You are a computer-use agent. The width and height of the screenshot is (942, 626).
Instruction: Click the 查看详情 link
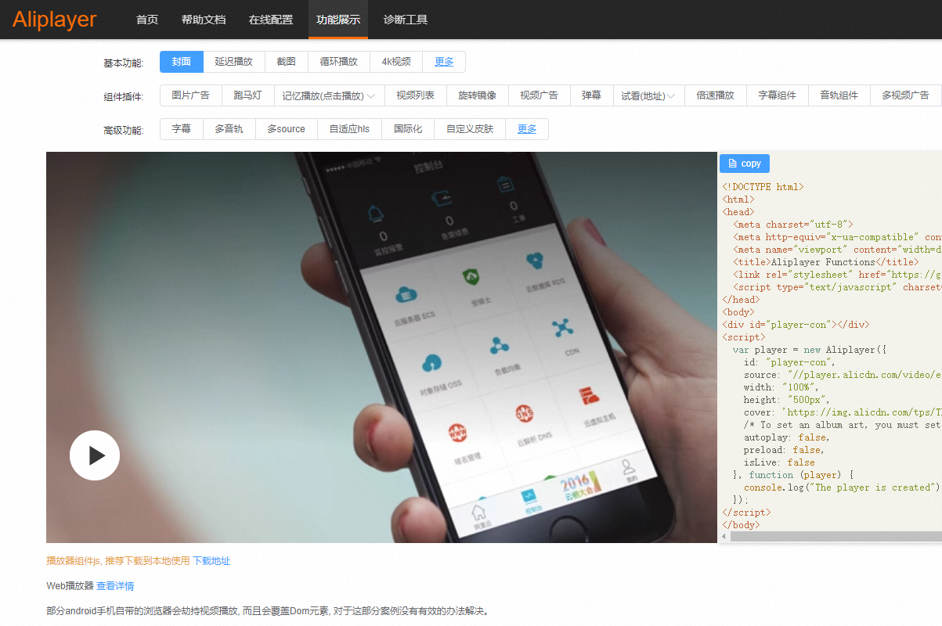[x=115, y=585]
